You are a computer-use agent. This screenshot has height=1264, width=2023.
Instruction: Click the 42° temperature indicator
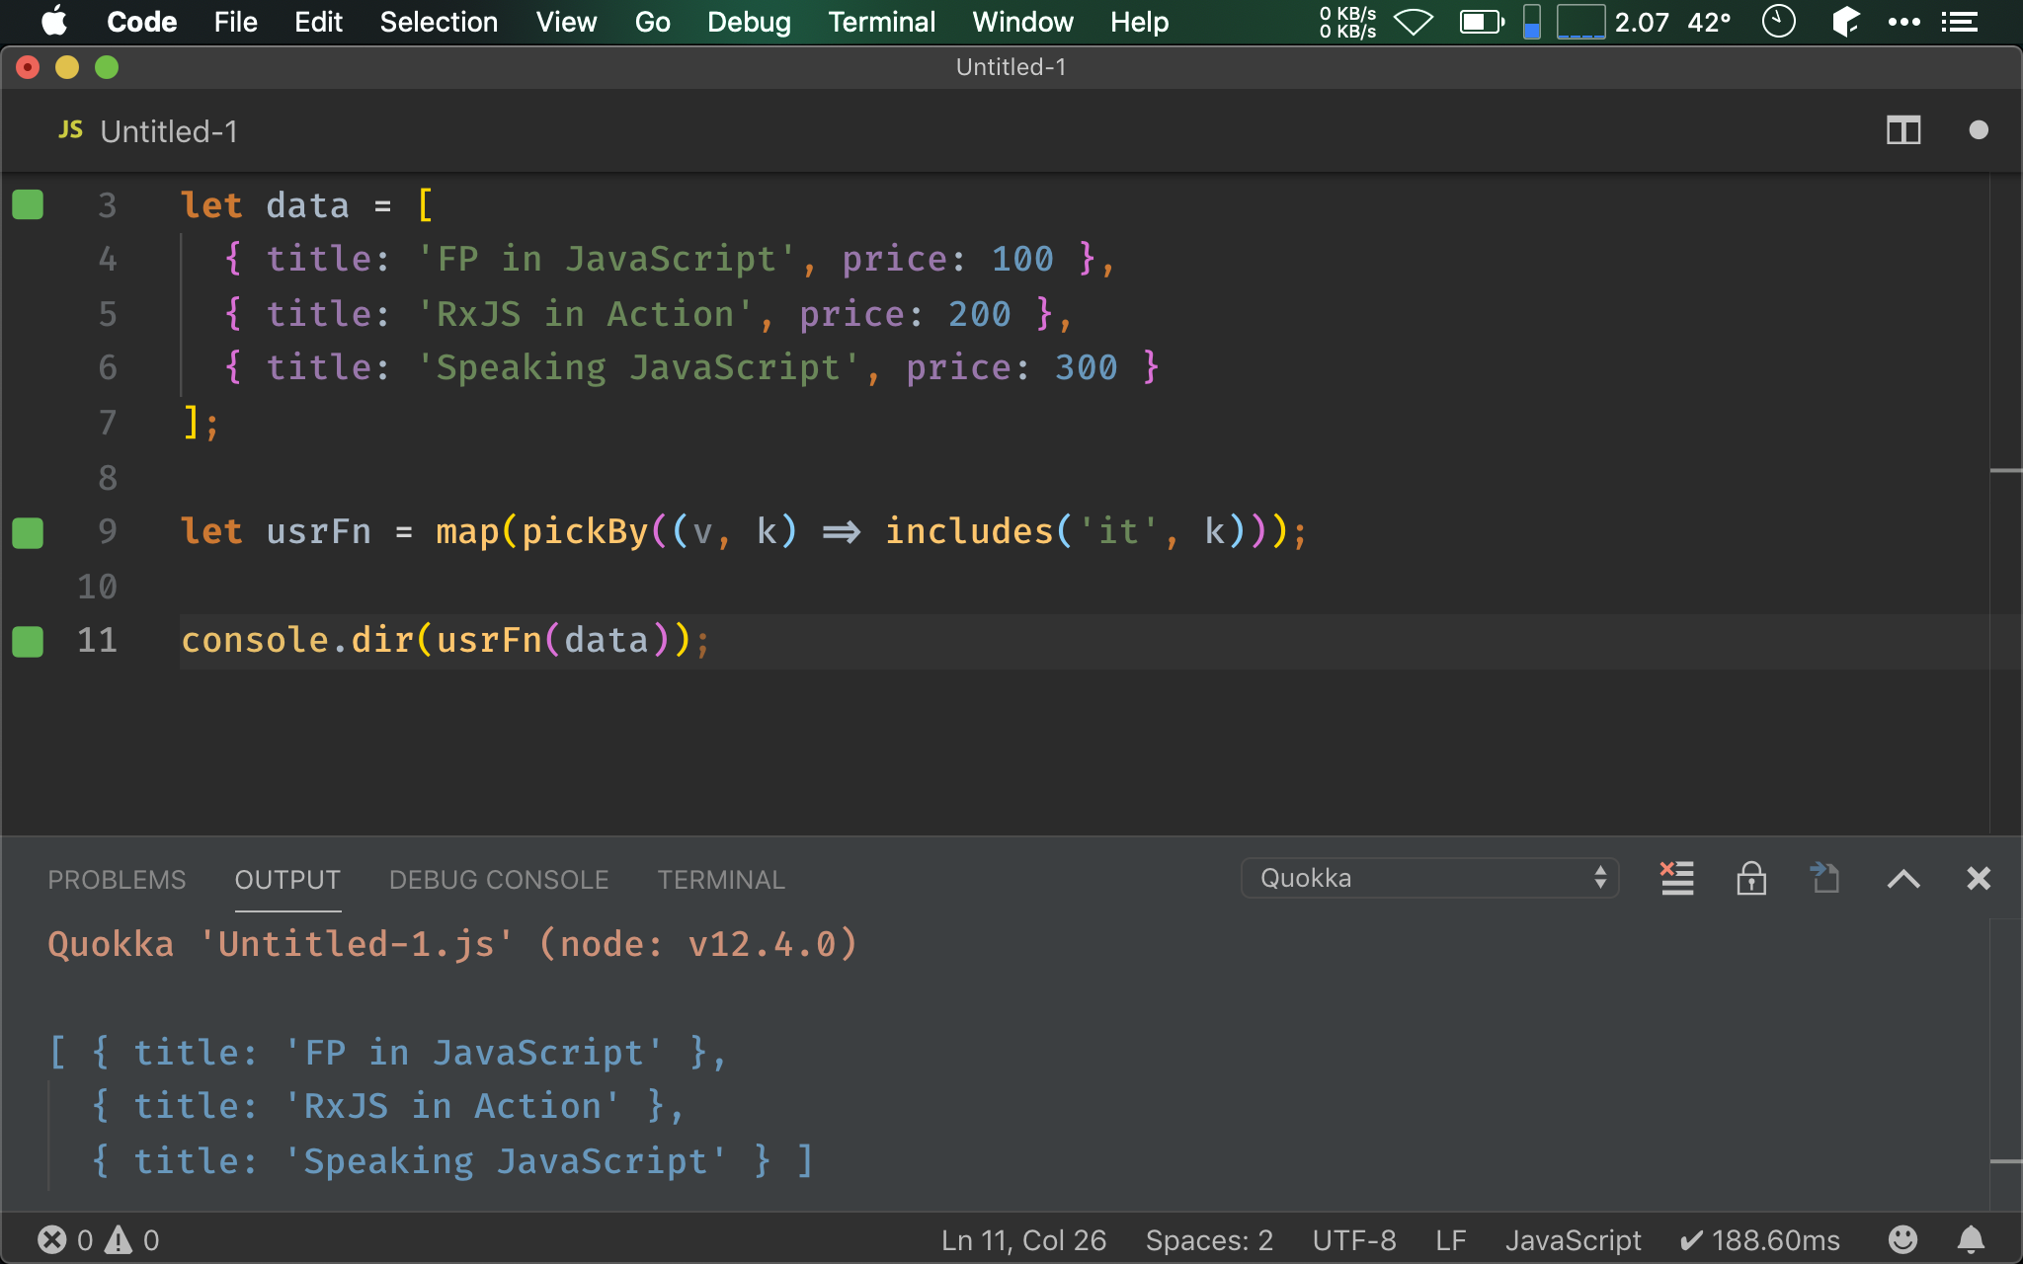click(1709, 22)
